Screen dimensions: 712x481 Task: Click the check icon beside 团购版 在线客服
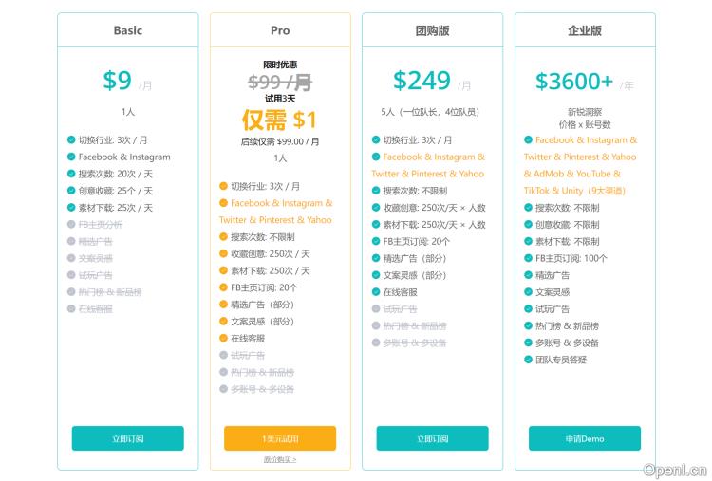point(376,292)
